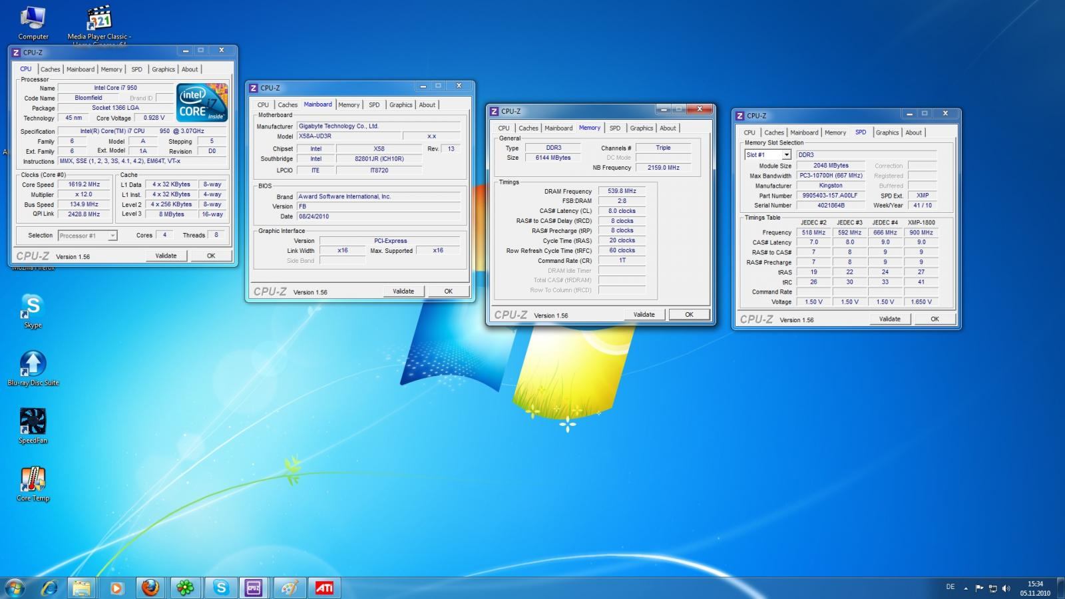This screenshot has height=599, width=1065.
Task: Click OK in the Mainboard window
Action: (448, 291)
